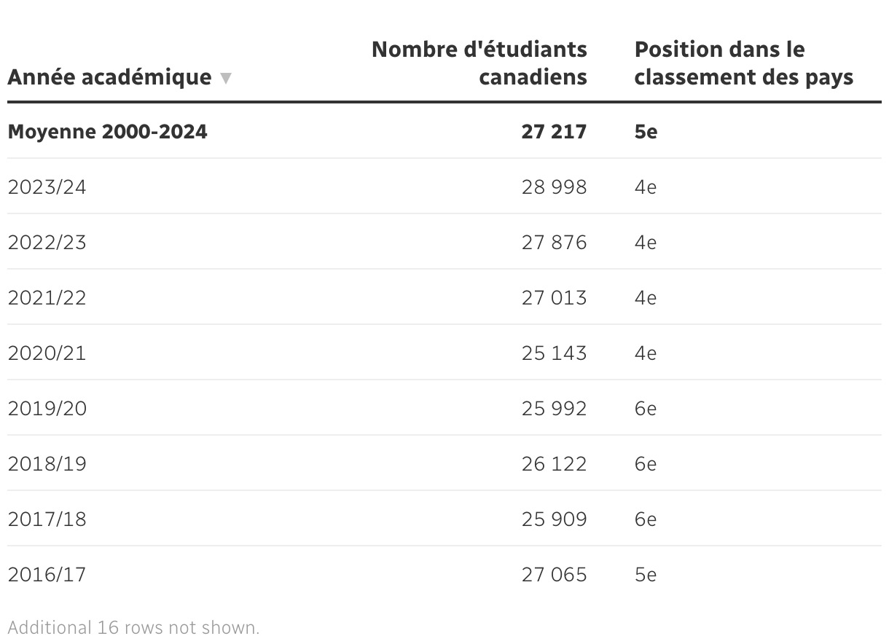Click the 27 013 student count
This screenshot has height=644, width=889.
(x=555, y=298)
